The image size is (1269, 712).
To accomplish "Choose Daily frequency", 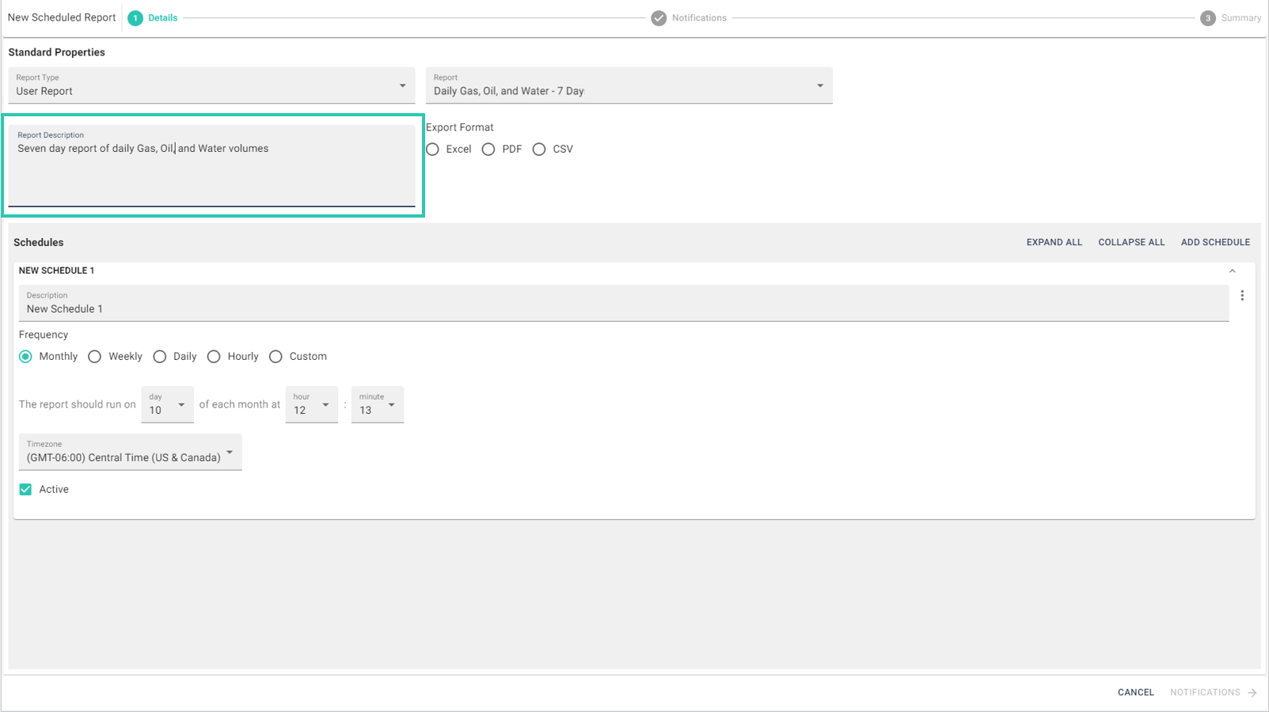I will coord(160,357).
